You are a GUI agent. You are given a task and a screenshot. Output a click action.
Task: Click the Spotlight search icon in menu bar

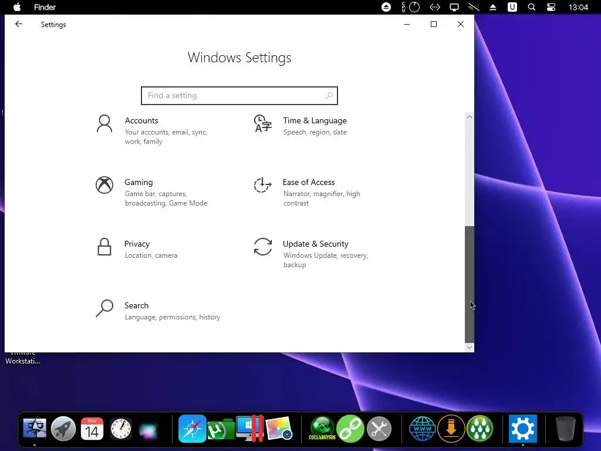coord(532,7)
